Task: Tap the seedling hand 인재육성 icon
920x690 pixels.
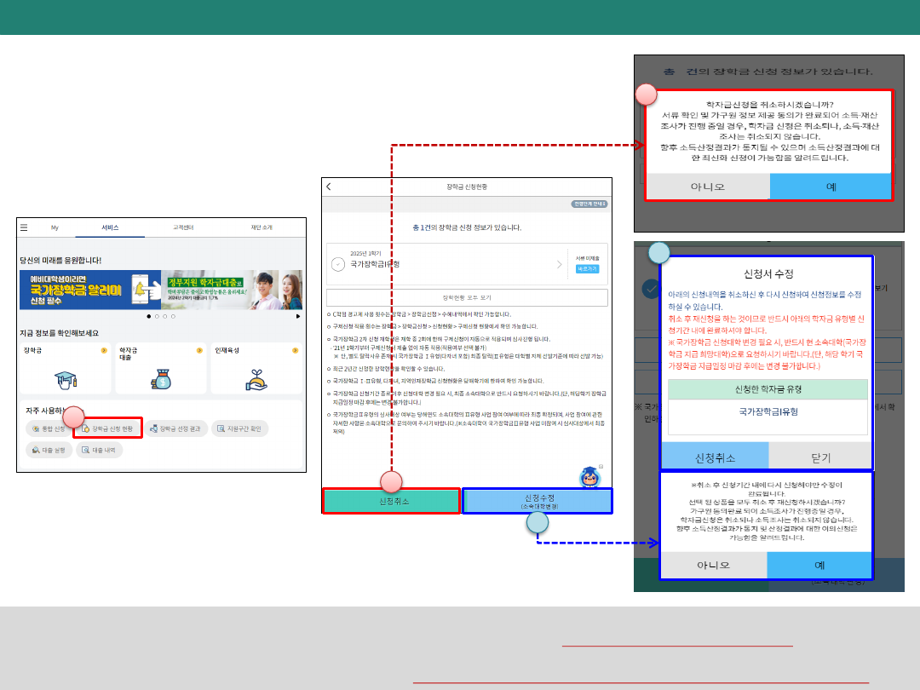Action: point(256,379)
